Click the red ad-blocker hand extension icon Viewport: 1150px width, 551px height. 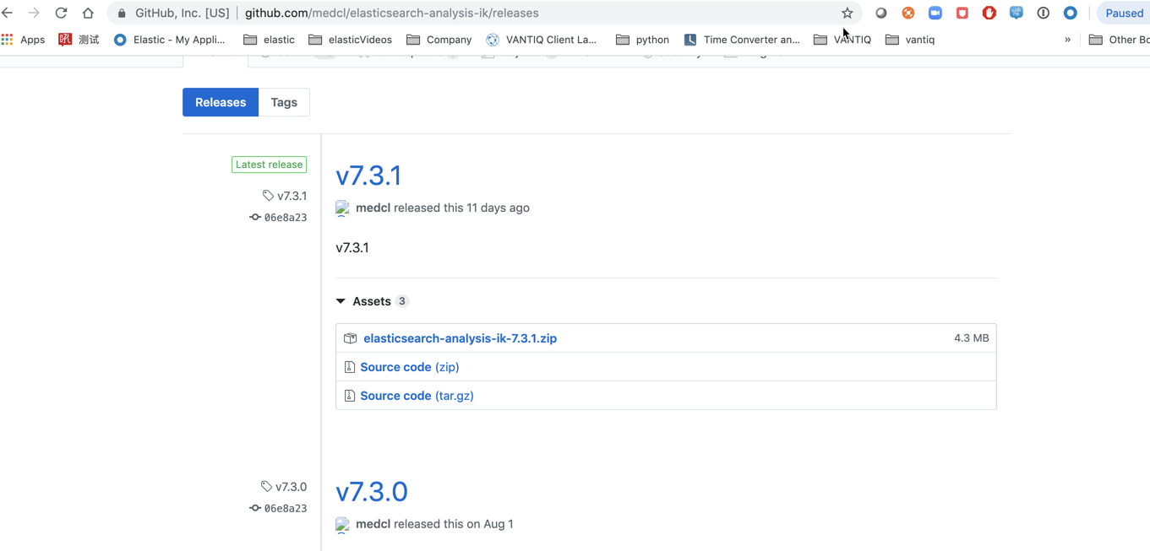[989, 13]
